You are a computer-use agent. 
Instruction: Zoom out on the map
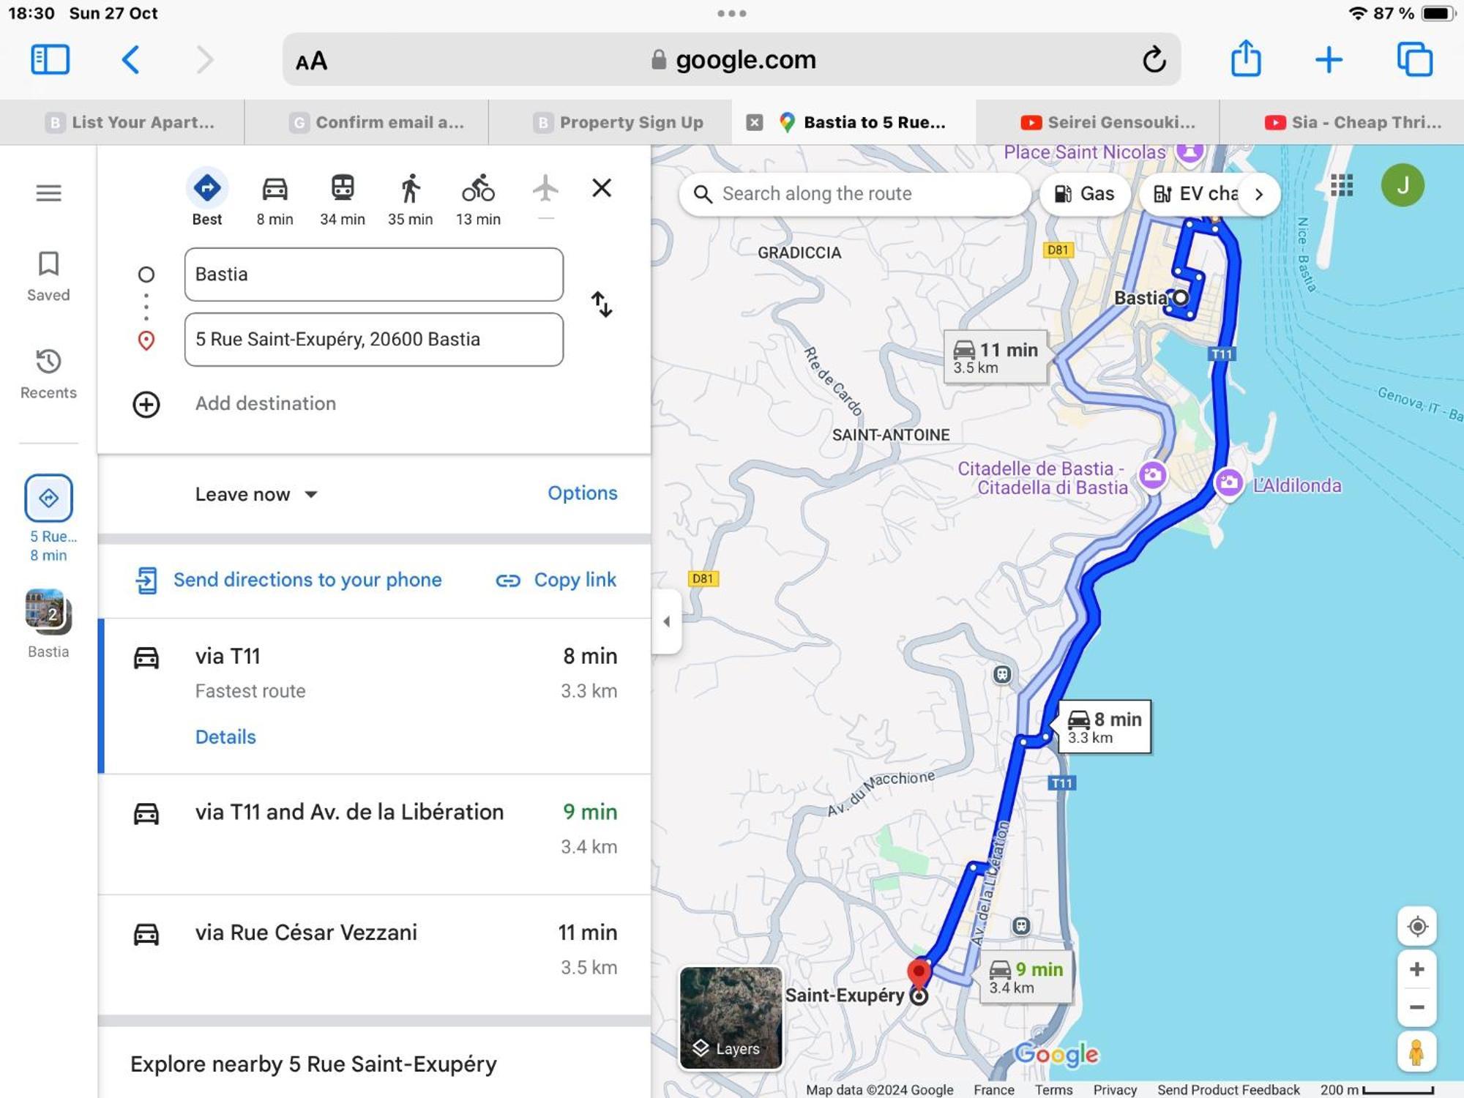click(x=1417, y=1007)
